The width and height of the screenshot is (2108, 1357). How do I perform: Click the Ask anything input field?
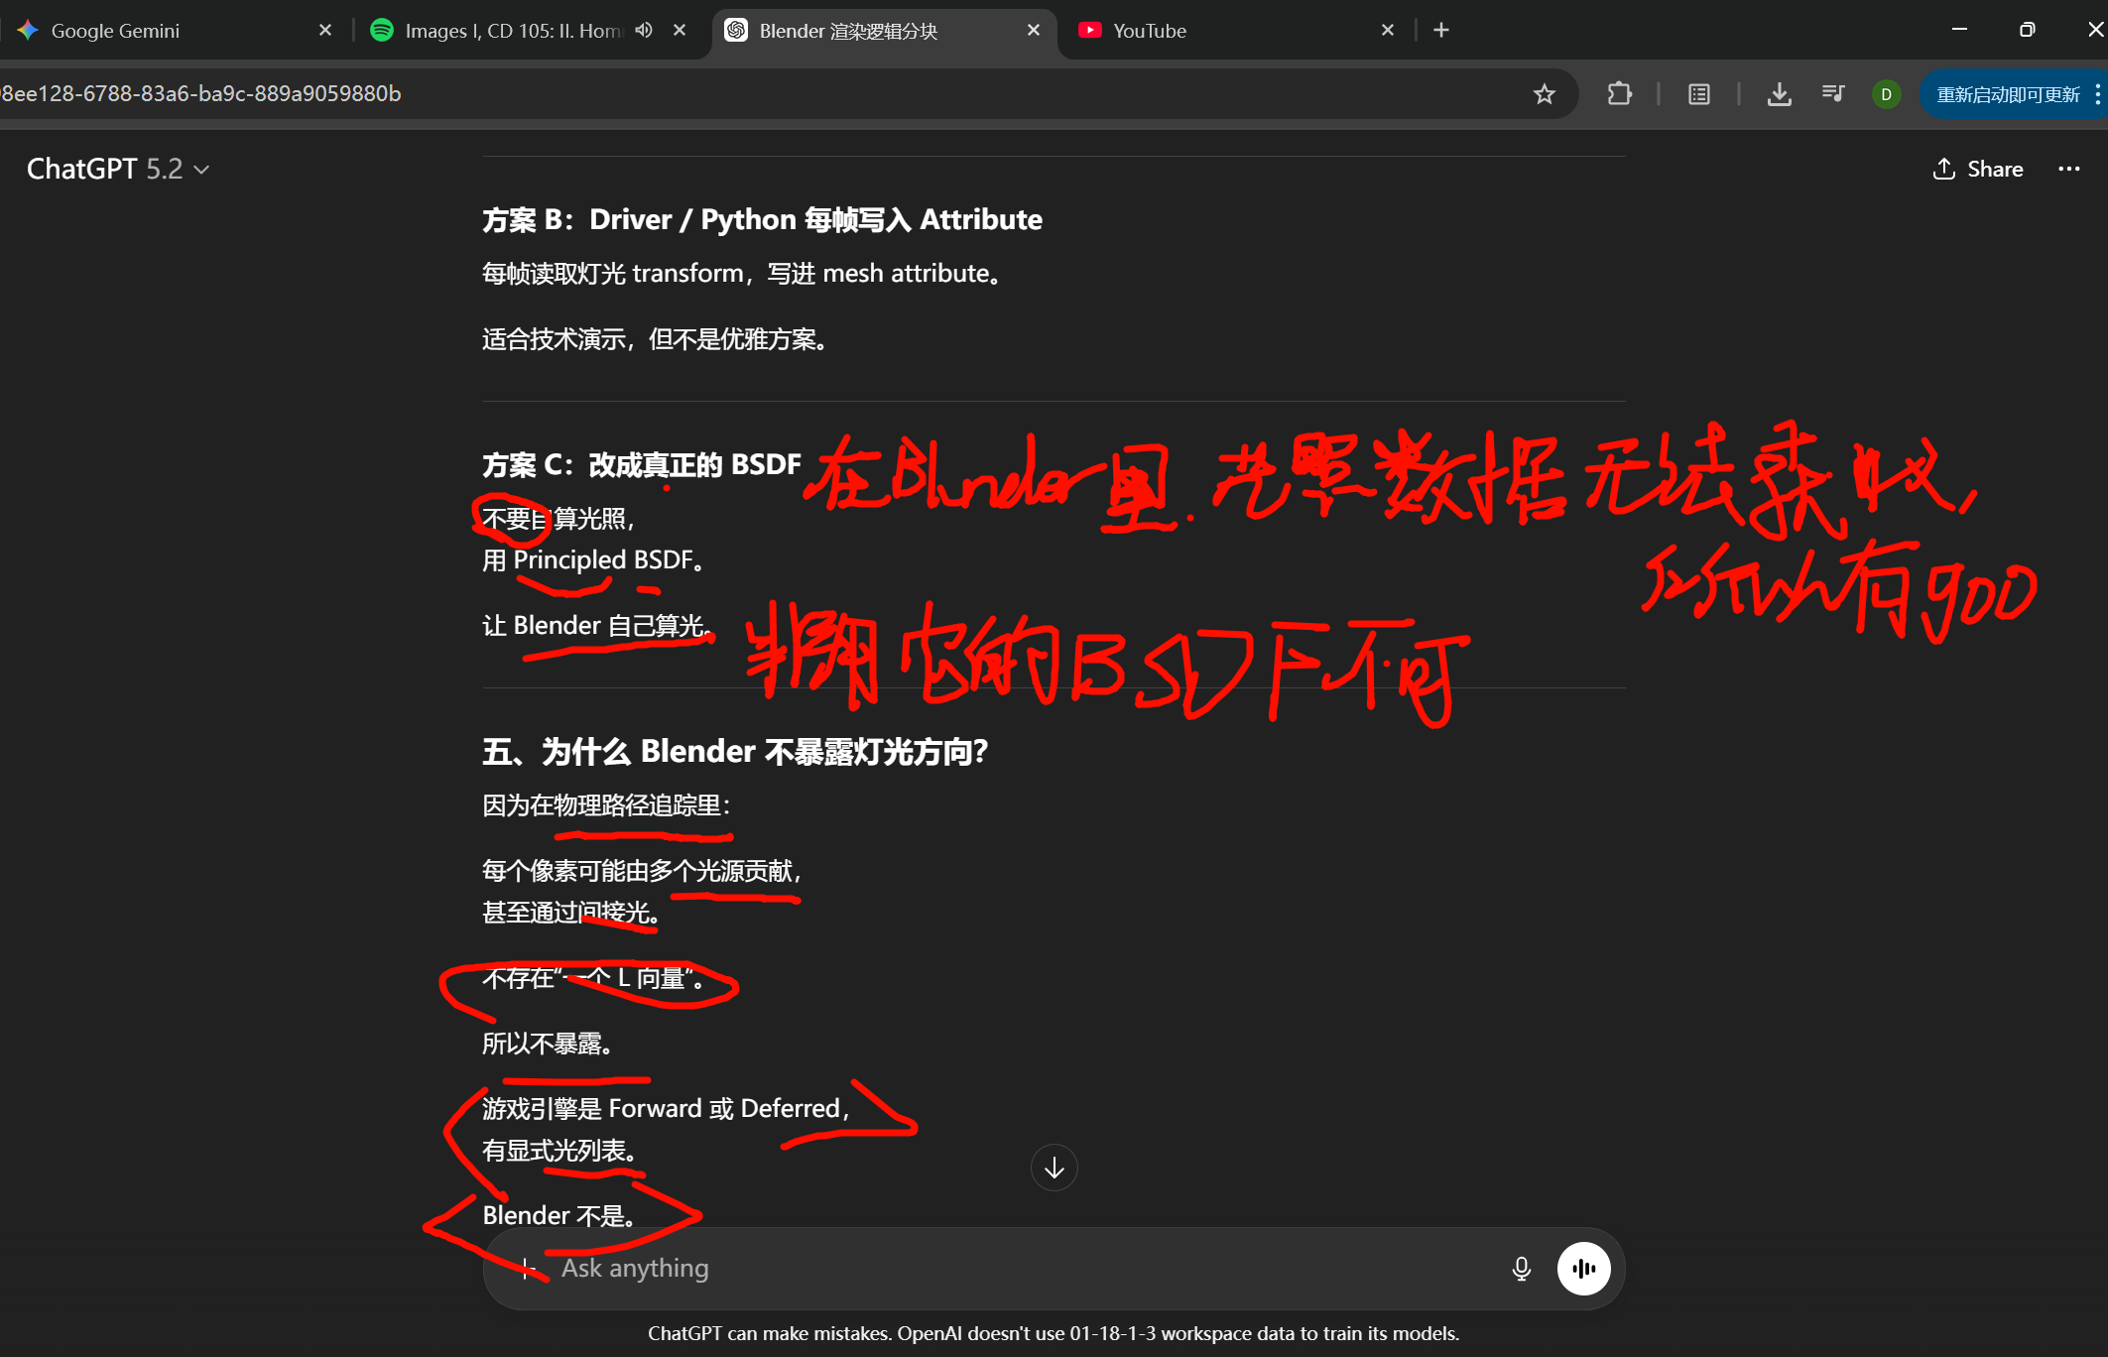[x=992, y=1268]
